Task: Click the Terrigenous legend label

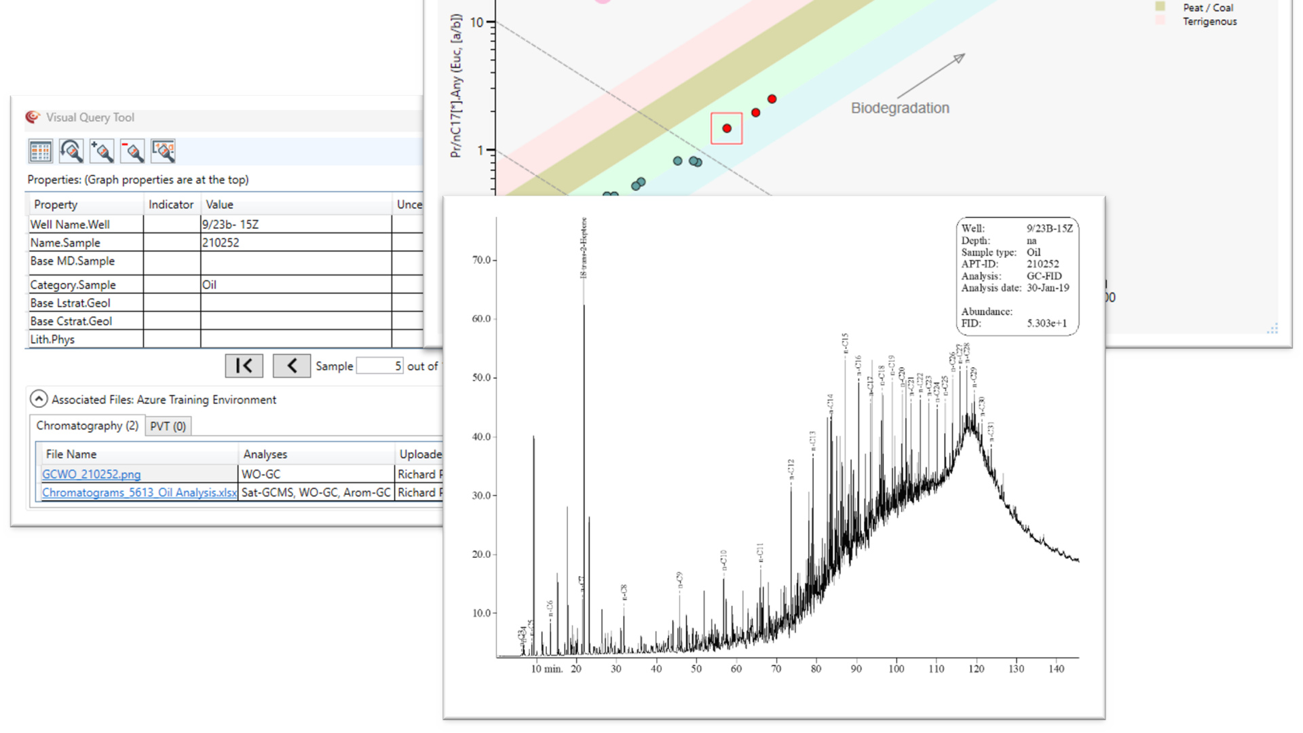Action: (1209, 22)
